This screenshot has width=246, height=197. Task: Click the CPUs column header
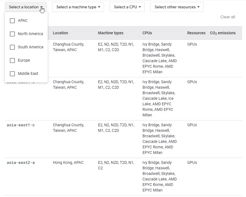click(x=147, y=33)
